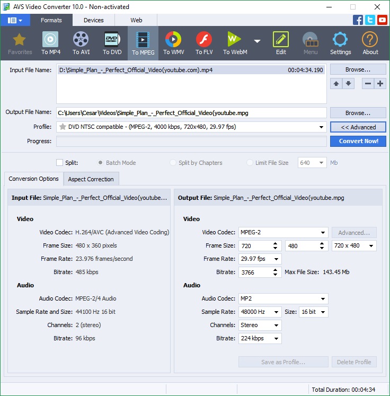Open the Conversion Options tab

pyautogui.click(x=33, y=179)
